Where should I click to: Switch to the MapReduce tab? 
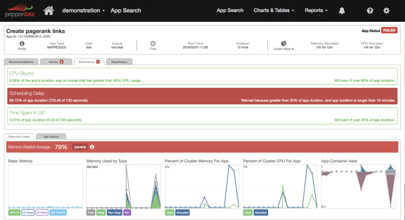[119, 62]
